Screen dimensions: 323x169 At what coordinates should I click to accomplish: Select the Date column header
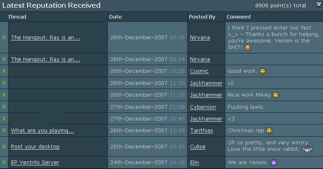click(x=116, y=17)
